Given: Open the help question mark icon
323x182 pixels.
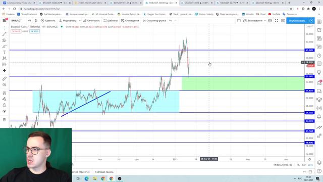Looking at the screenshot, I should [x=319, y=171].
